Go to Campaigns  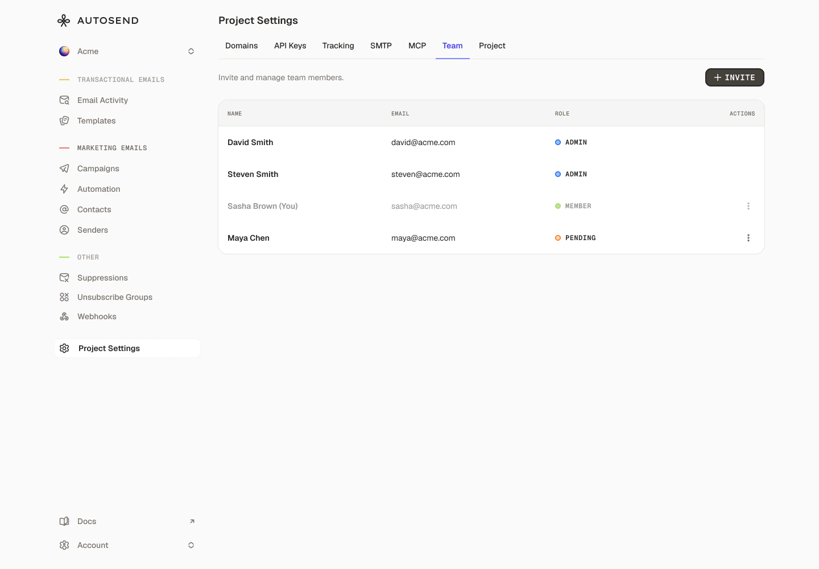point(98,168)
